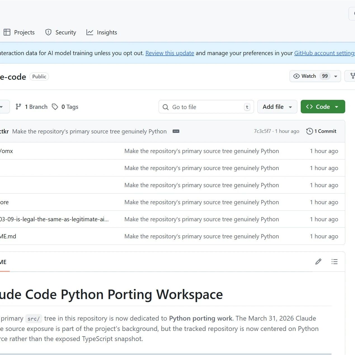Open the GitHub account settings link

pyautogui.click(x=325, y=53)
